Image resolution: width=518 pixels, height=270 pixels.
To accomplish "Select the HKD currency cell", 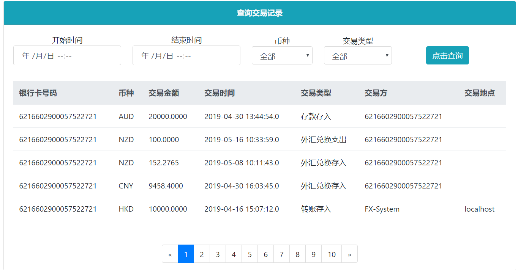I will tap(126, 209).
